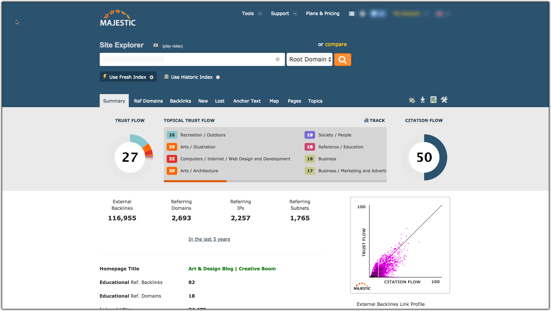Click the 19 Society topic badge

(310, 135)
